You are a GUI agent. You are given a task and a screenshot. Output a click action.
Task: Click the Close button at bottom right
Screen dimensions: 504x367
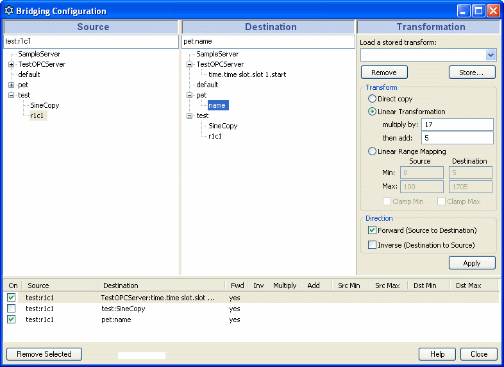(x=479, y=354)
